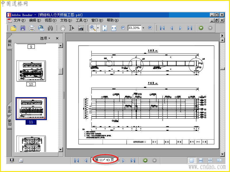Screen dimensions: 230x172
Task: Toggle continuous page layout in status bar
Action: click(x=201, y=161)
